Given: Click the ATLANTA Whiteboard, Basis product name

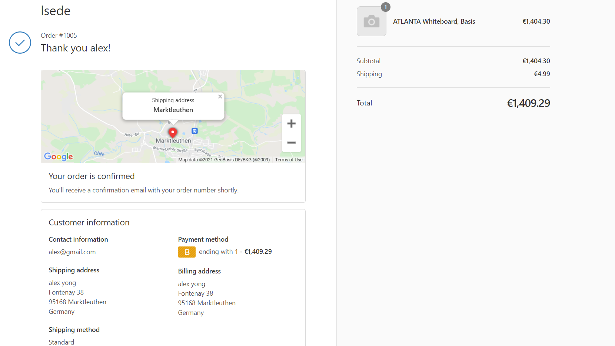Looking at the screenshot, I should click(x=434, y=21).
